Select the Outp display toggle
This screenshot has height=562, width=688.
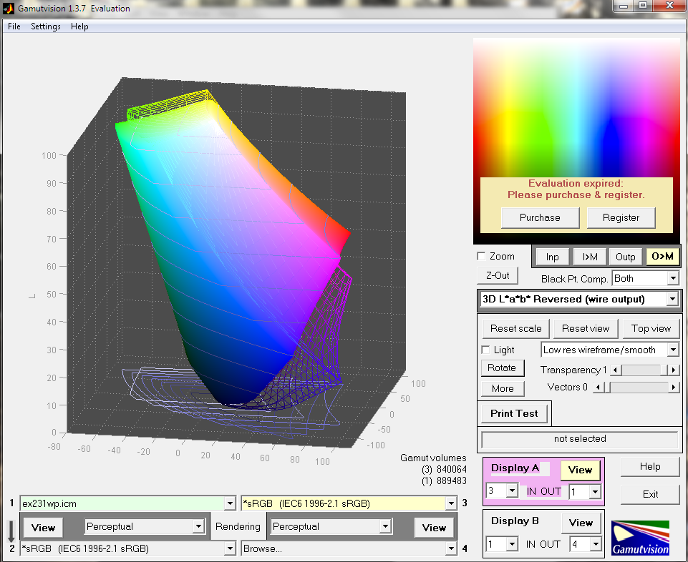(626, 257)
